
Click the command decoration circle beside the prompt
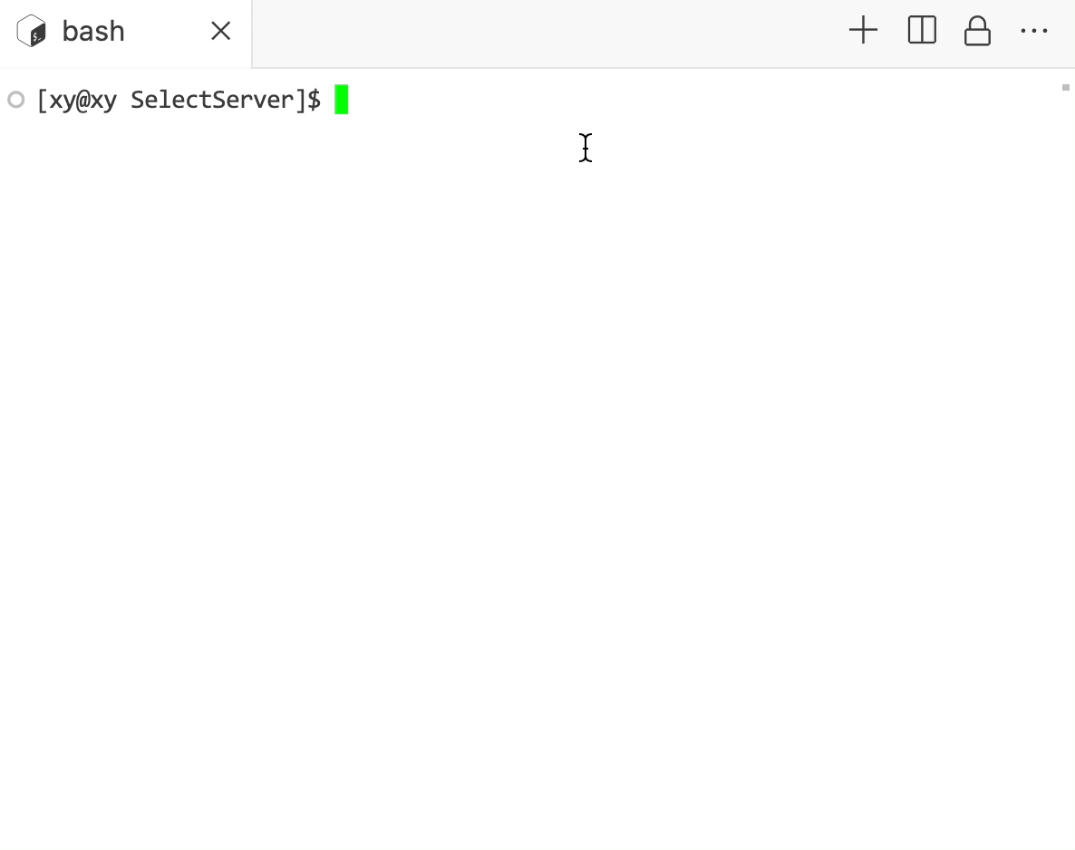pos(15,100)
